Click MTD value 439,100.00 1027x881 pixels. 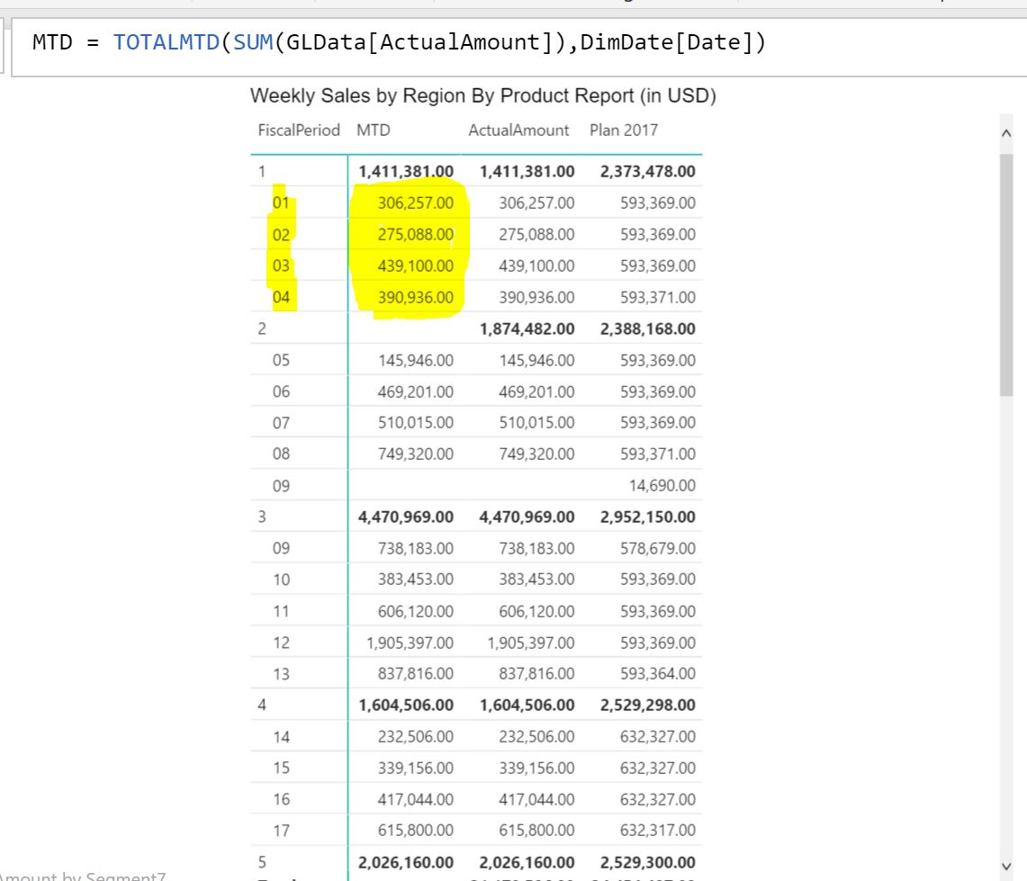[x=415, y=266]
